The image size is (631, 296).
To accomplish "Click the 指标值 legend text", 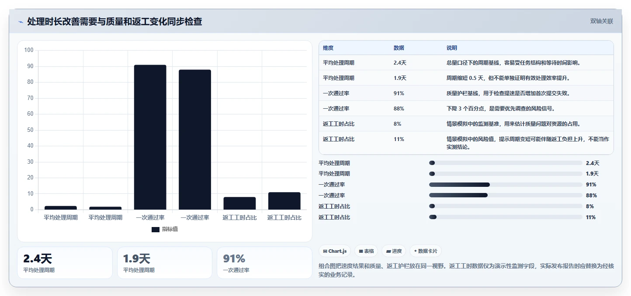I will point(170,229).
